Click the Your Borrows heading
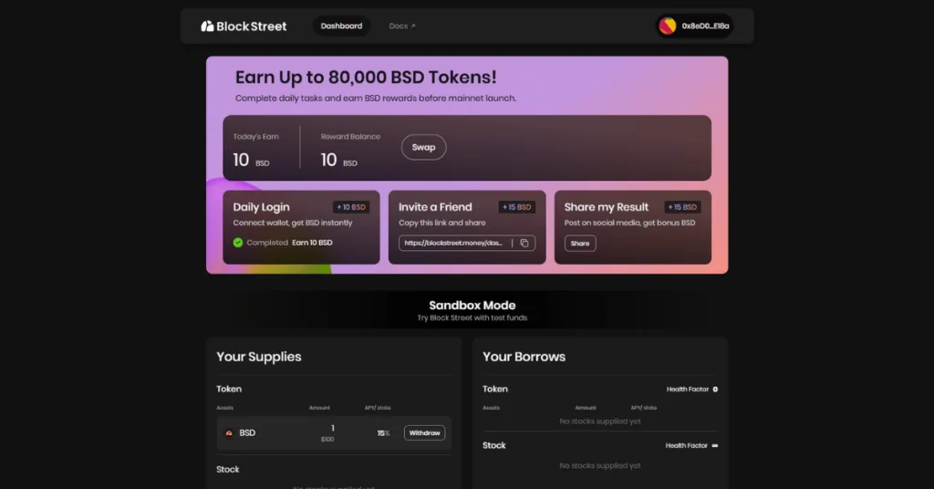The width and height of the screenshot is (934, 489). coord(524,357)
